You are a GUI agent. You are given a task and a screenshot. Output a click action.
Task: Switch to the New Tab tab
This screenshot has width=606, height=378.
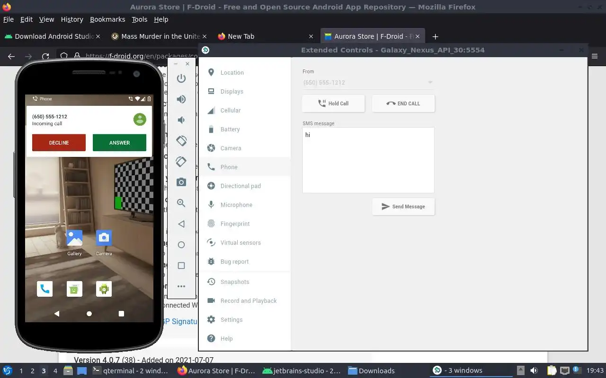(265, 36)
